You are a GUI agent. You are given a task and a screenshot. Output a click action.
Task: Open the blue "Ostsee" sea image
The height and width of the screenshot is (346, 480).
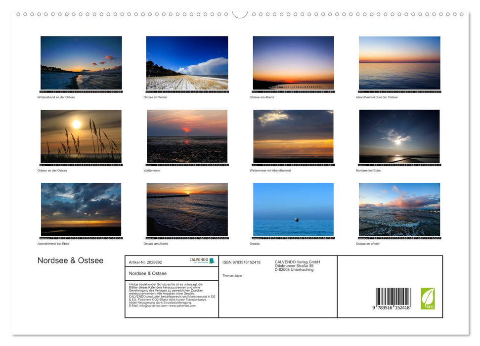[x=293, y=209]
